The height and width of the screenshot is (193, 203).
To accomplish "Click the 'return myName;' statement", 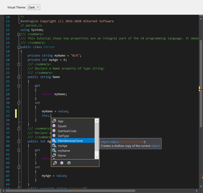I will (x=54, y=94).
